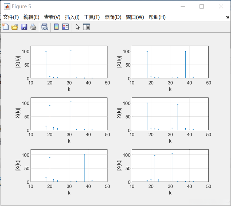Image resolution: width=231 pixels, height=206 pixels.
Task: Click the |X(k)| label of middle-left plot
Action: pyautogui.click(x=18, y=114)
